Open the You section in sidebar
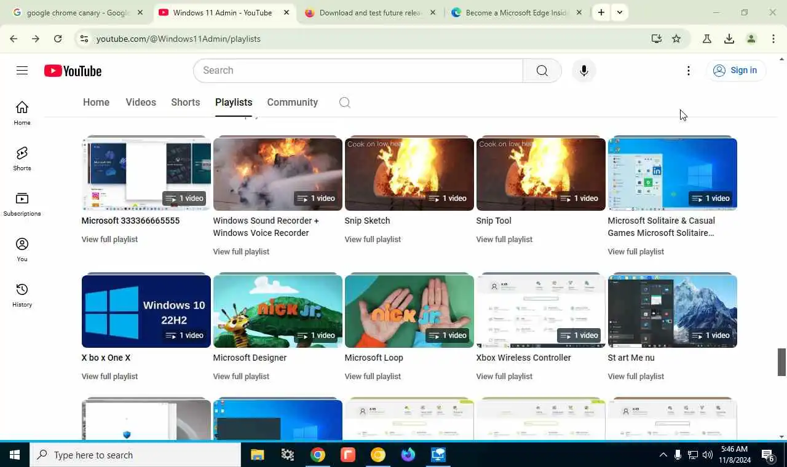787x467 pixels. (x=22, y=250)
